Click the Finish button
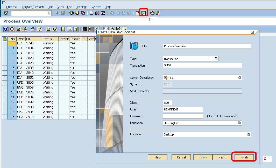 click(x=244, y=157)
